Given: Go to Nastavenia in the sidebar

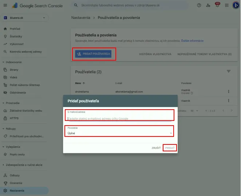Looking at the screenshot, I should coord(17,191).
